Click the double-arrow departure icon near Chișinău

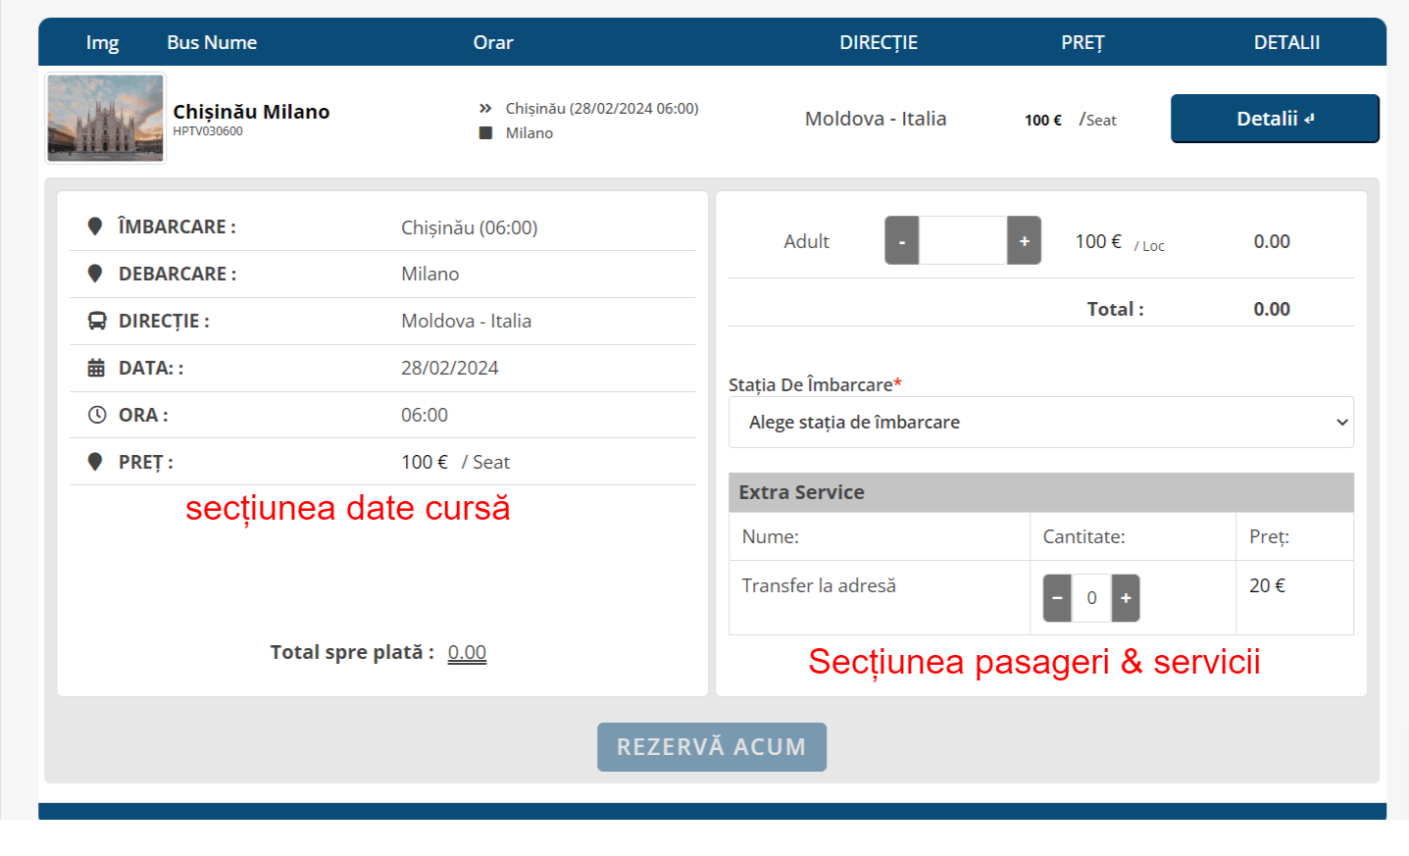[x=485, y=109]
